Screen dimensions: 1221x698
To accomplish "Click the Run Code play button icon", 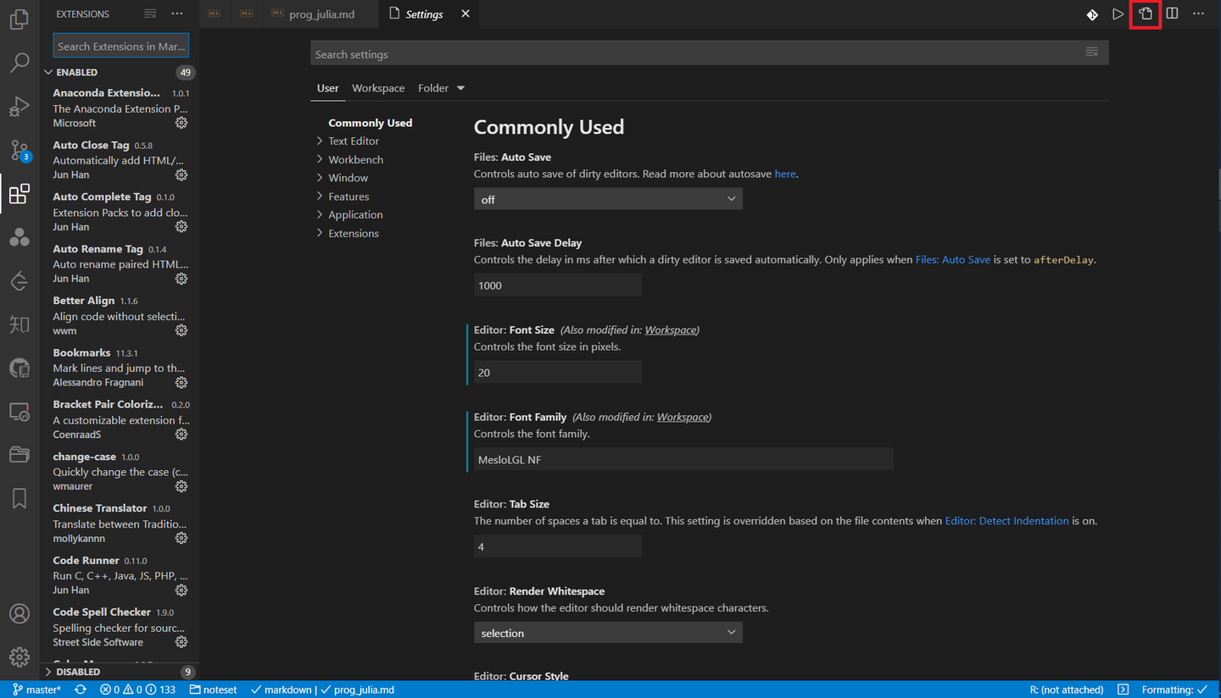I will click(1118, 14).
